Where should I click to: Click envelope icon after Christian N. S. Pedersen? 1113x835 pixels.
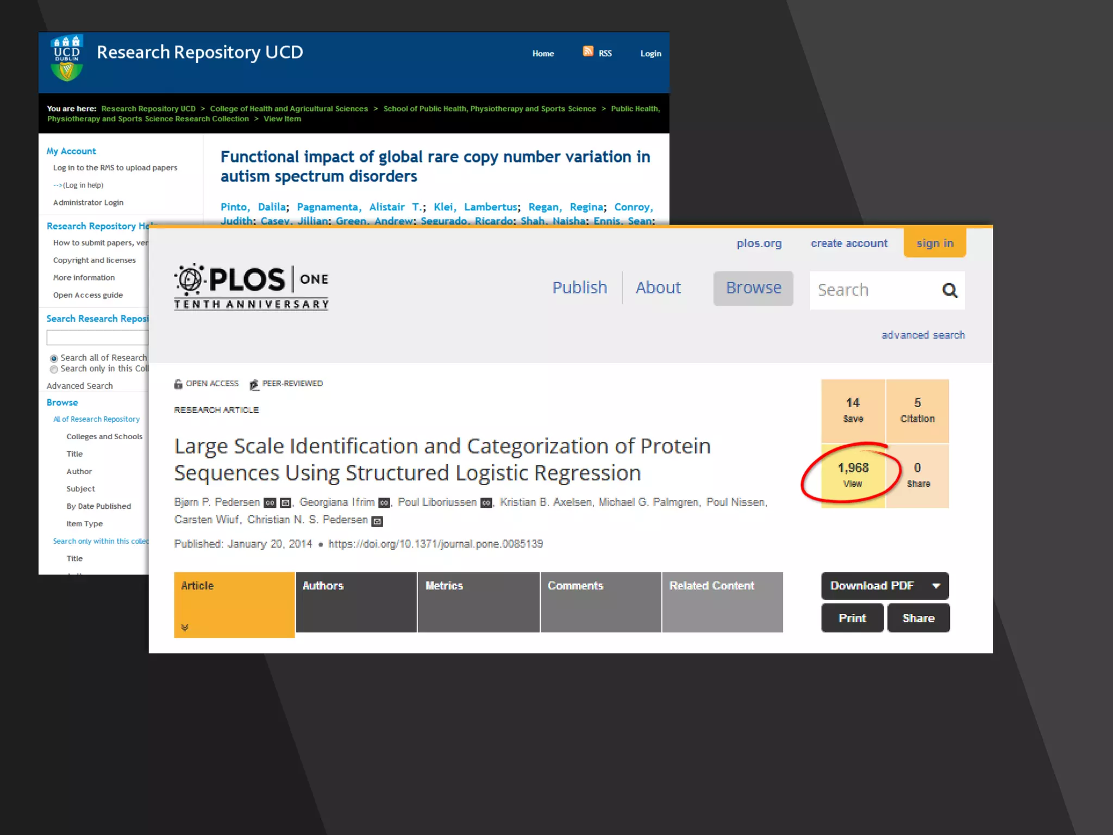[377, 521]
